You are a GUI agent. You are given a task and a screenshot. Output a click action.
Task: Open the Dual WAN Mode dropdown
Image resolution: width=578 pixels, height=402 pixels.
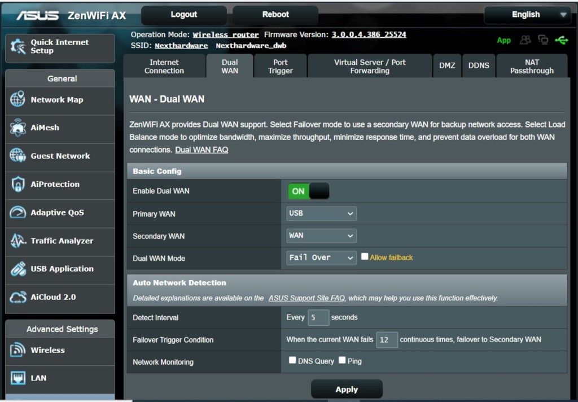(321, 258)
